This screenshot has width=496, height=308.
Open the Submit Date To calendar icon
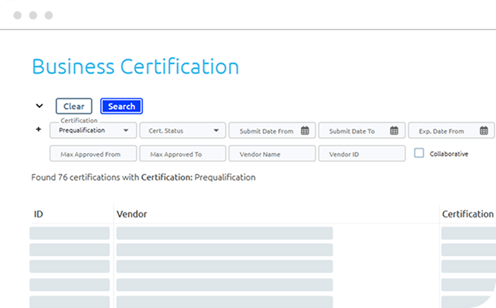point(395,131)
